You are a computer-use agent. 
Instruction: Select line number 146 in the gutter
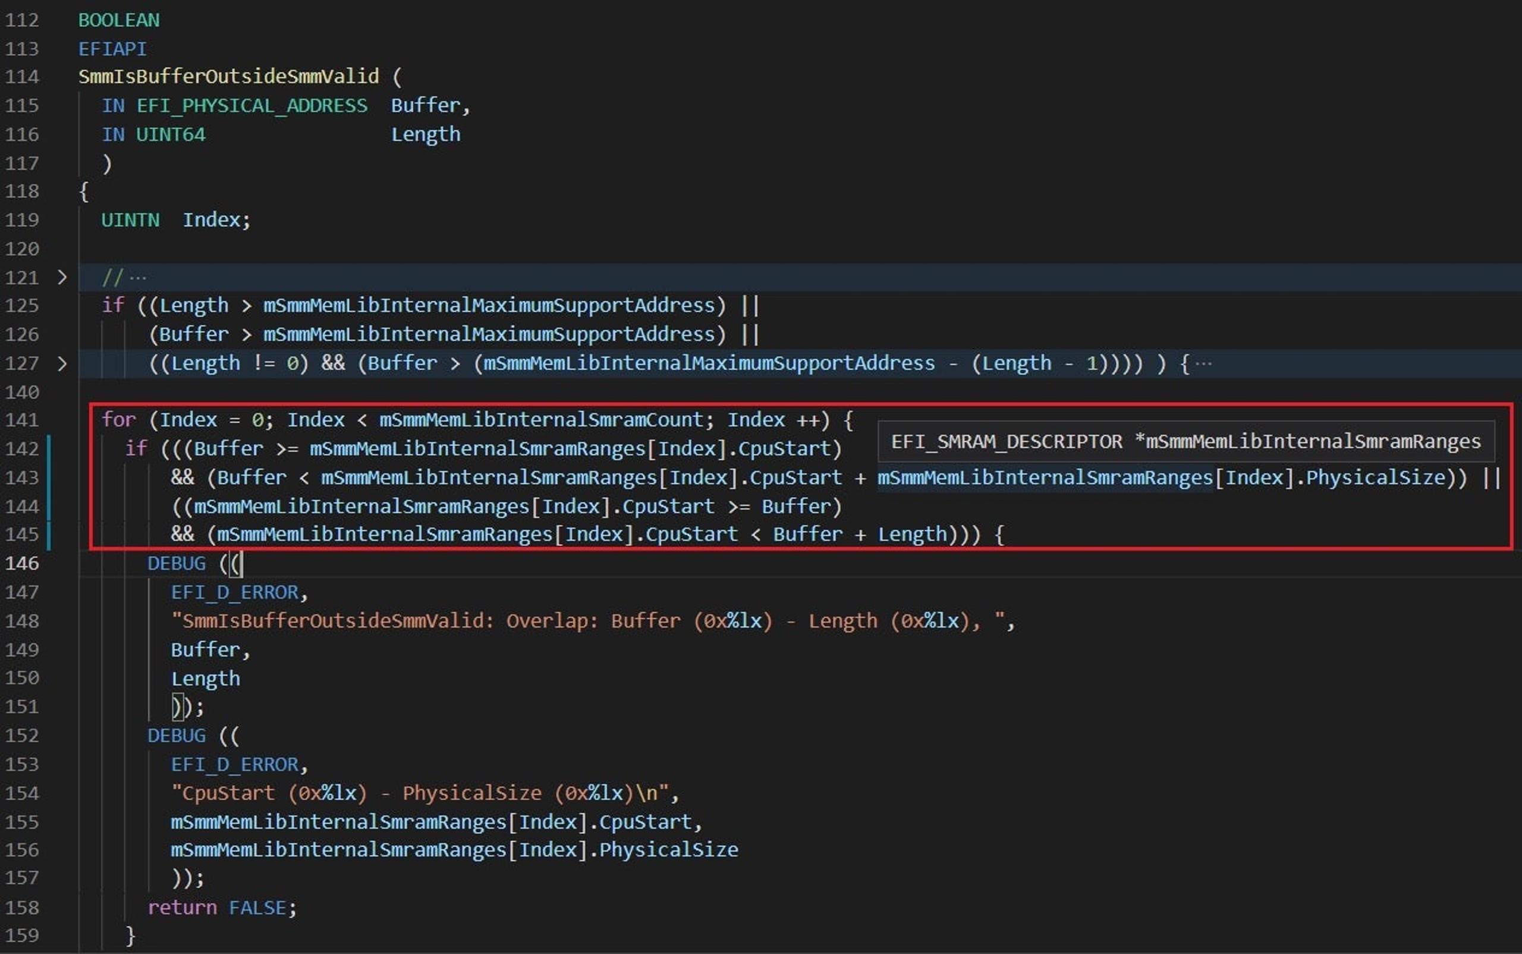[x=22, y=563]
